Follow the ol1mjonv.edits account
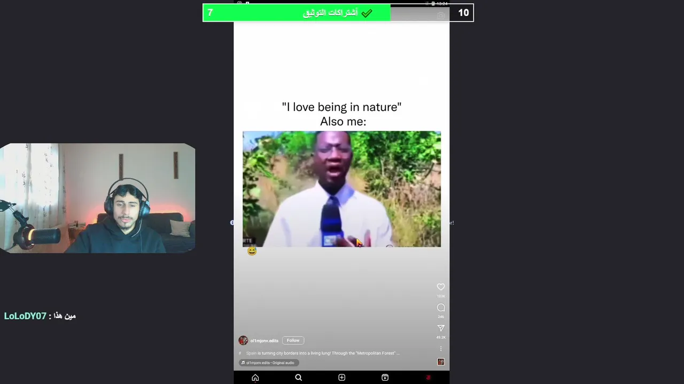 [293, 340]
